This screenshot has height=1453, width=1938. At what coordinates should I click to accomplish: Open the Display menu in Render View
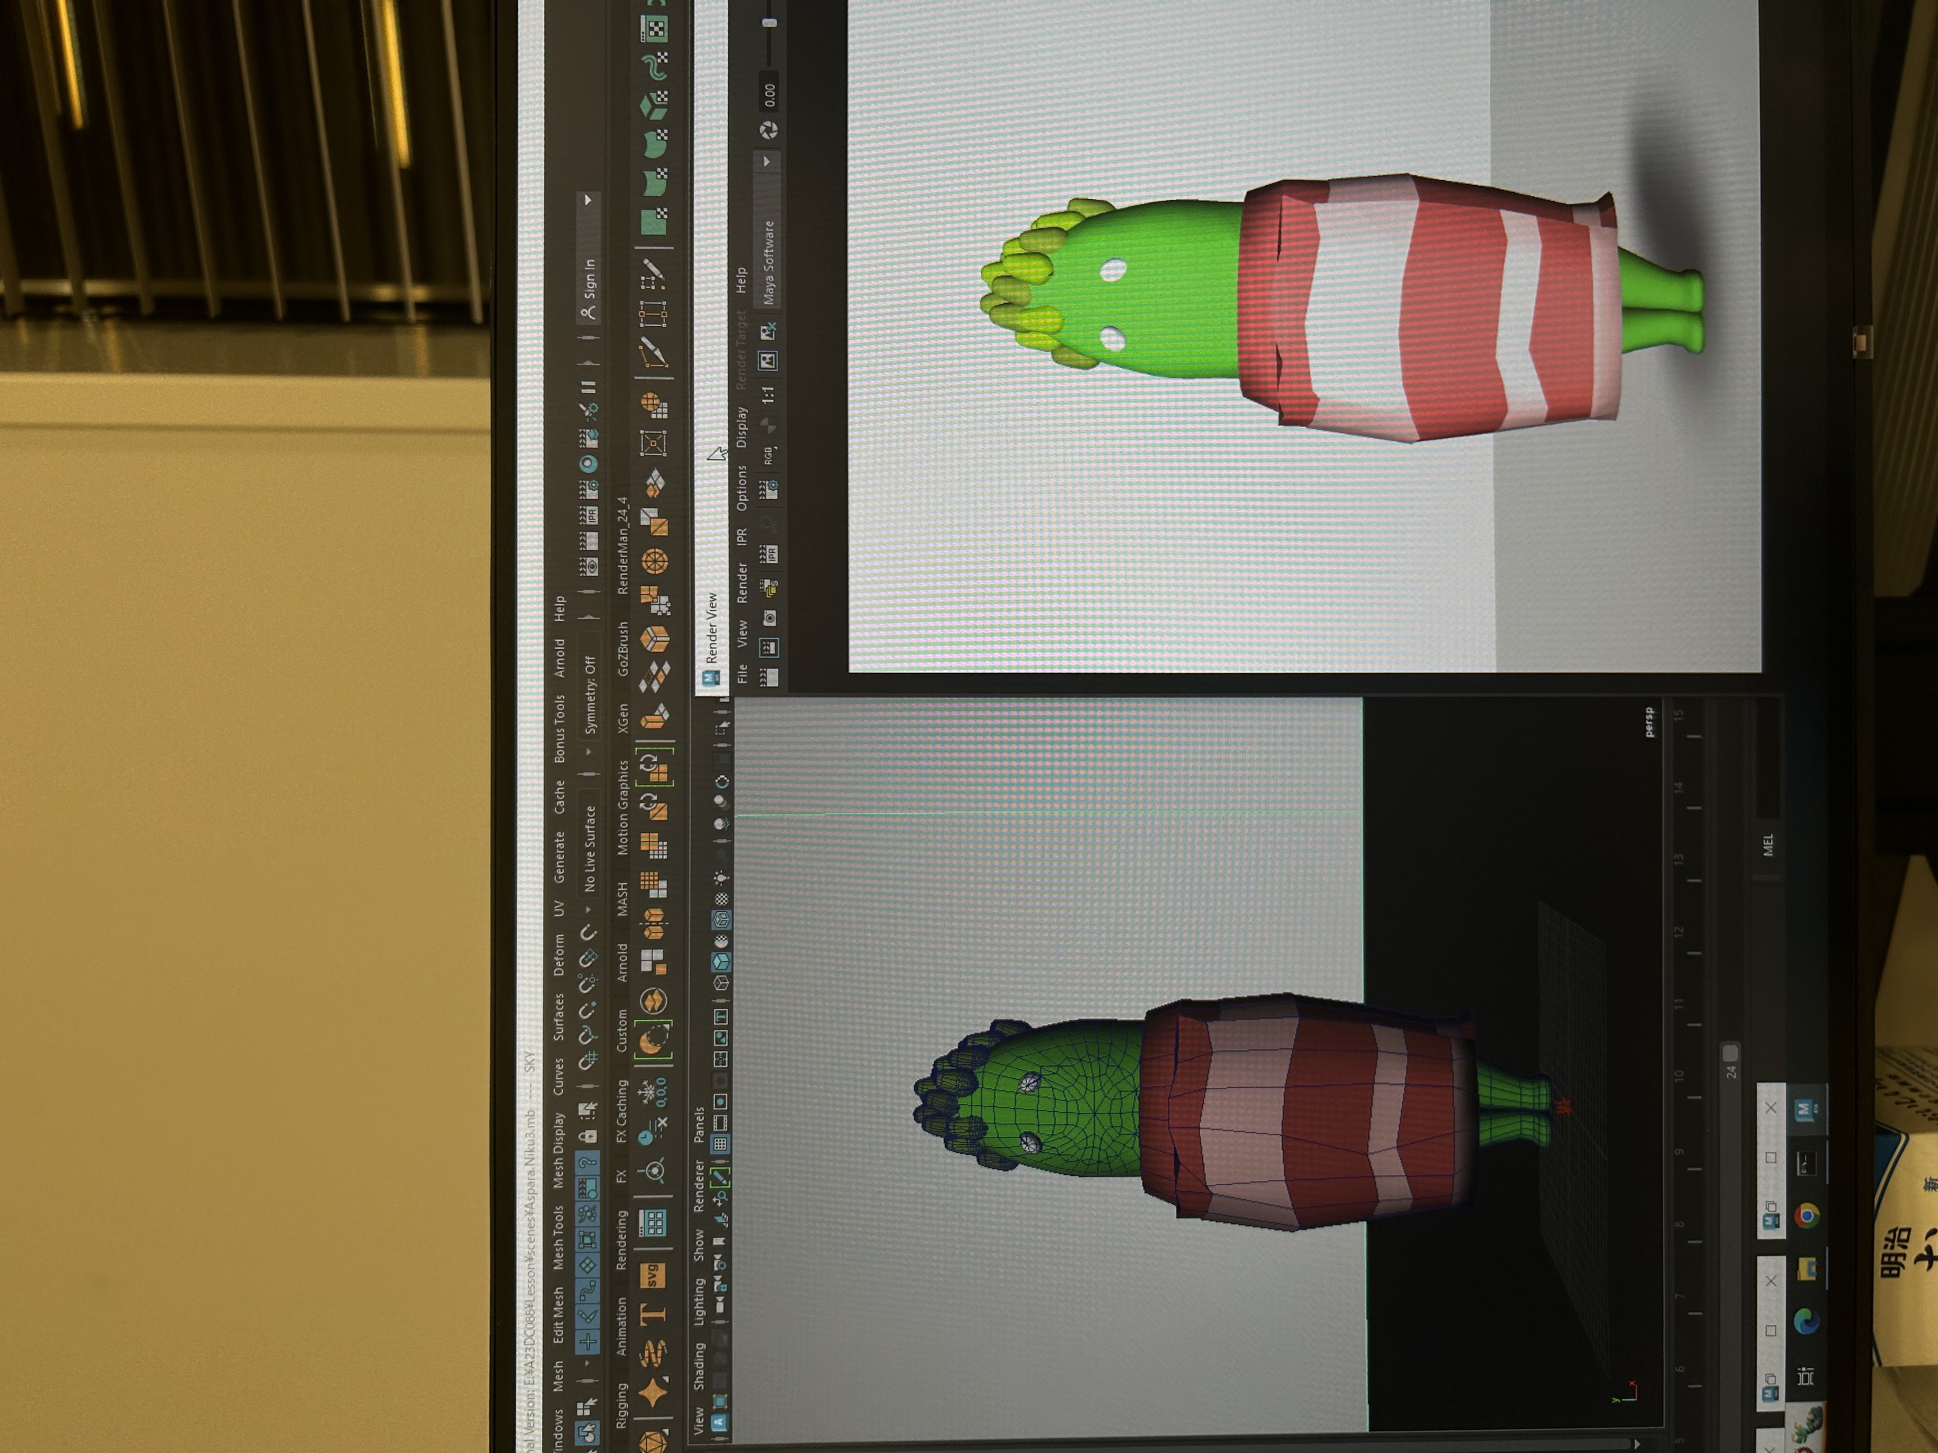[x=742, y=427]
